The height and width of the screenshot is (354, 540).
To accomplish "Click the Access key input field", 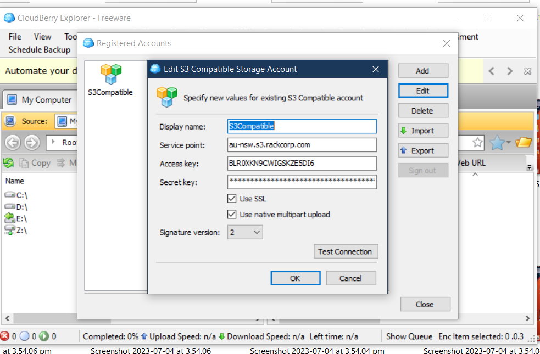I will (x=302, y=164).
